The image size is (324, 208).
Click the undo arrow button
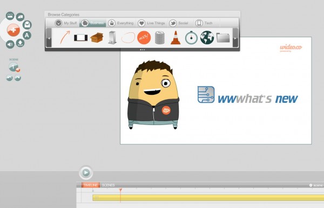9,78
